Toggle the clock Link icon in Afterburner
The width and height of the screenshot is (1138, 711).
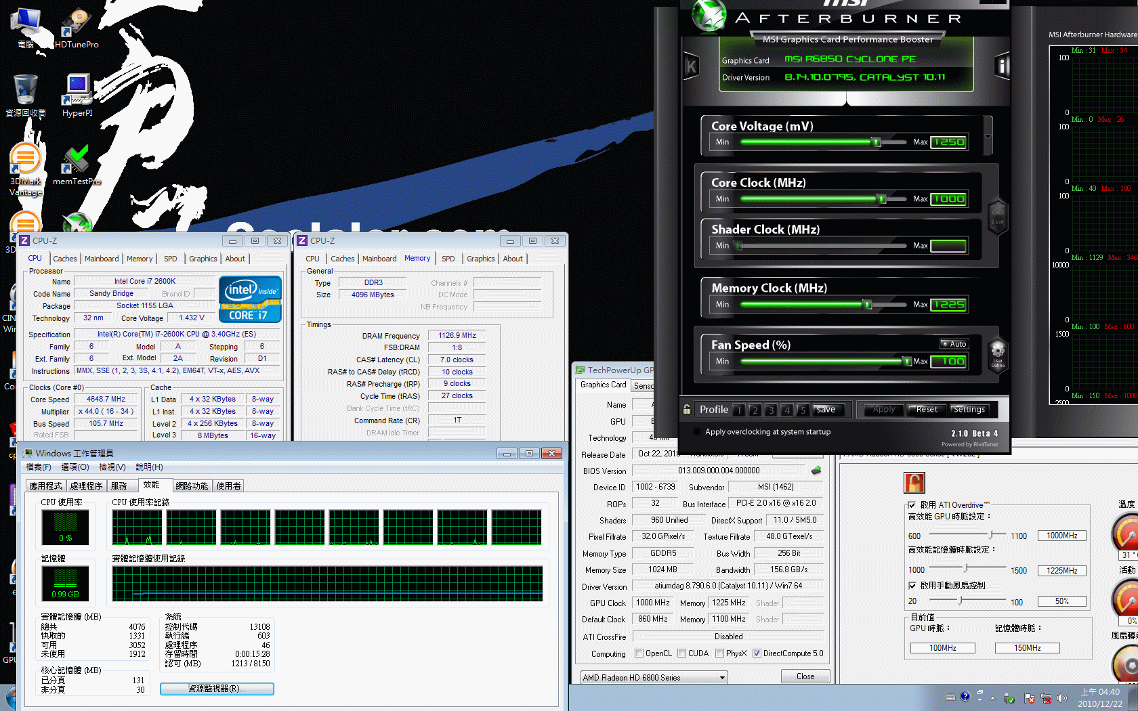[998, 216]
